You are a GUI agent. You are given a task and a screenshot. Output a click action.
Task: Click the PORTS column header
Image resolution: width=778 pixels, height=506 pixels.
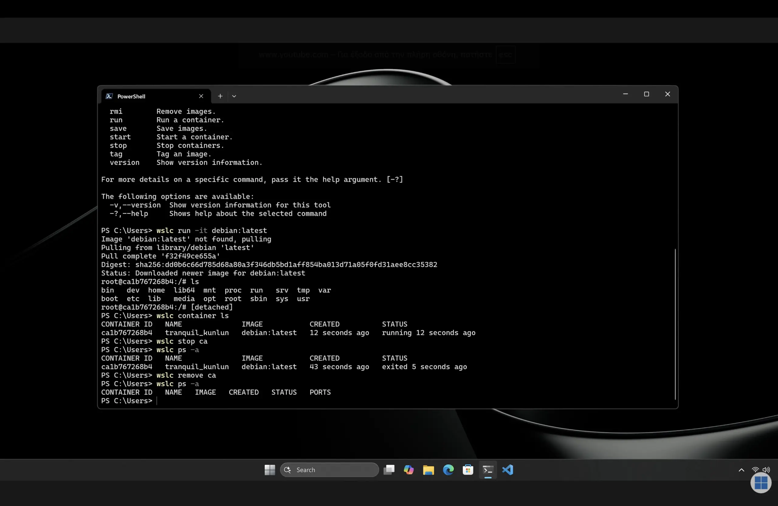pos(320,392)
